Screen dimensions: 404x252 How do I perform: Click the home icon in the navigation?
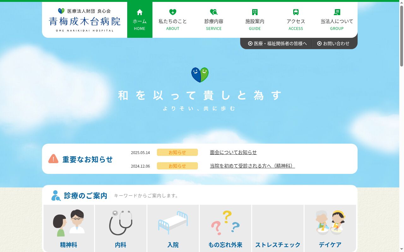click(140, 12)
